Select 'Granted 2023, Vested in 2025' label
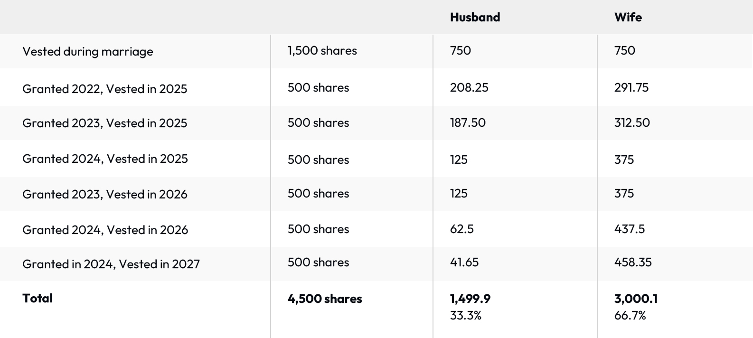Screen dimensions: 753x338 [104, 123]
